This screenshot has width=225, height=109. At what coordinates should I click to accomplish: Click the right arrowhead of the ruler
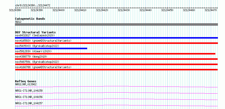pyautogui.click(x=217, y=8)
